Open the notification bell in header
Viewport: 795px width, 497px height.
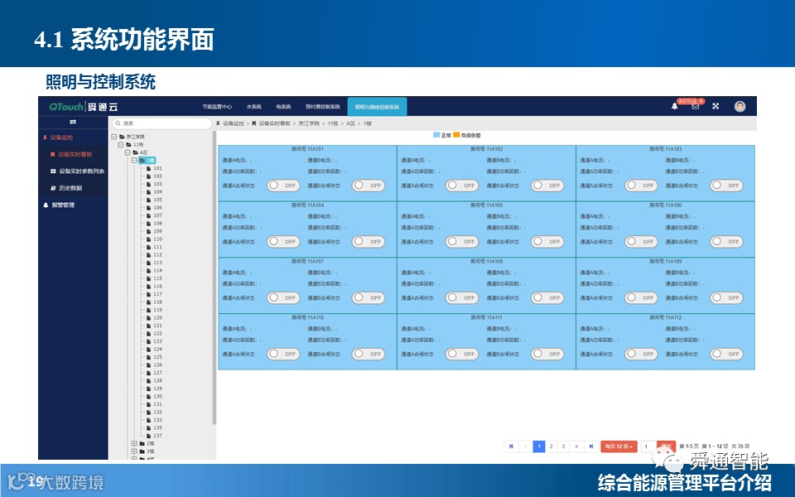pos(674,106)
